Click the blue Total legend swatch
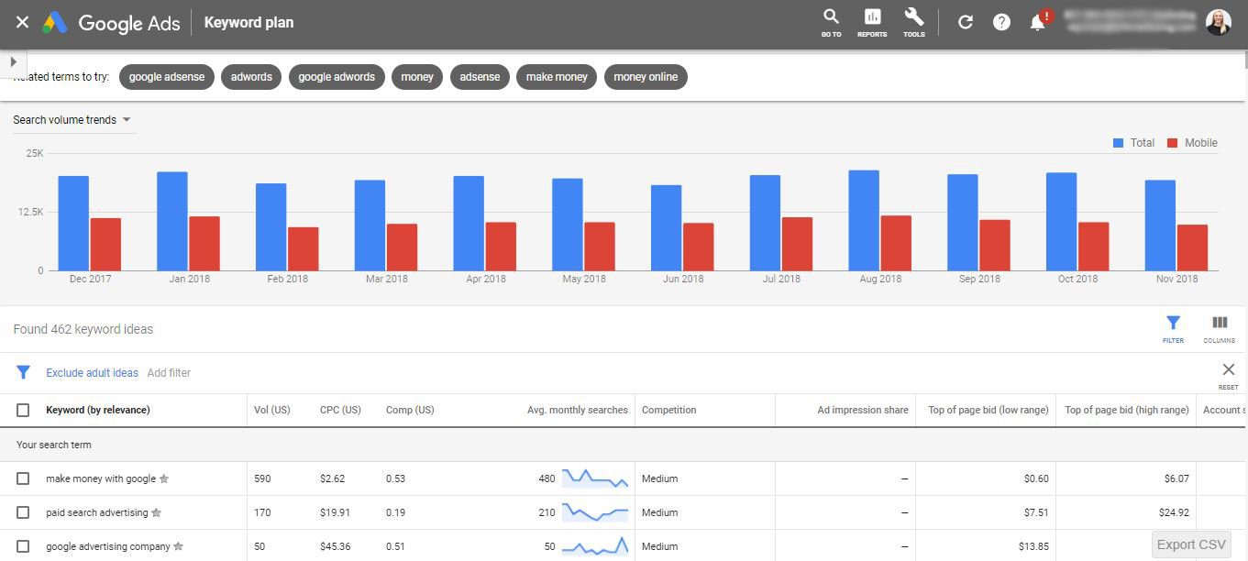The height and width of the screenshot is (561, 1248). 1118,143
